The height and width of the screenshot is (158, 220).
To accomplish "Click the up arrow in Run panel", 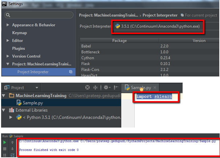I will 12,142.
